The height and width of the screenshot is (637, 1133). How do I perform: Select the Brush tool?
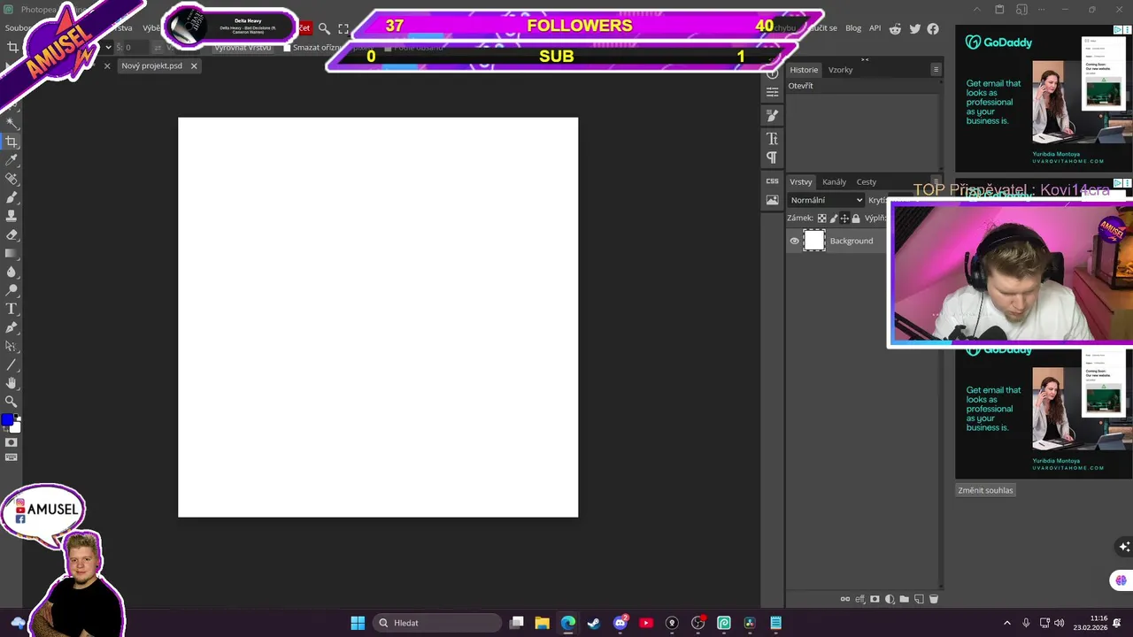[12, 197]
